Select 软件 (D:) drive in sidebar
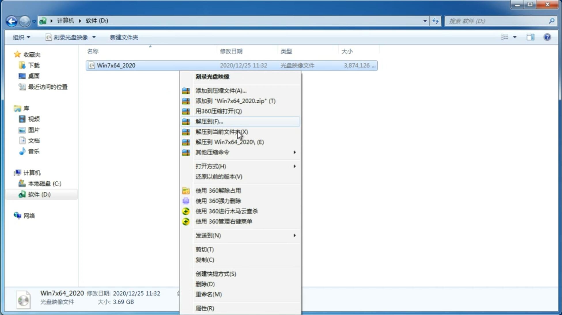 (39, 194)
